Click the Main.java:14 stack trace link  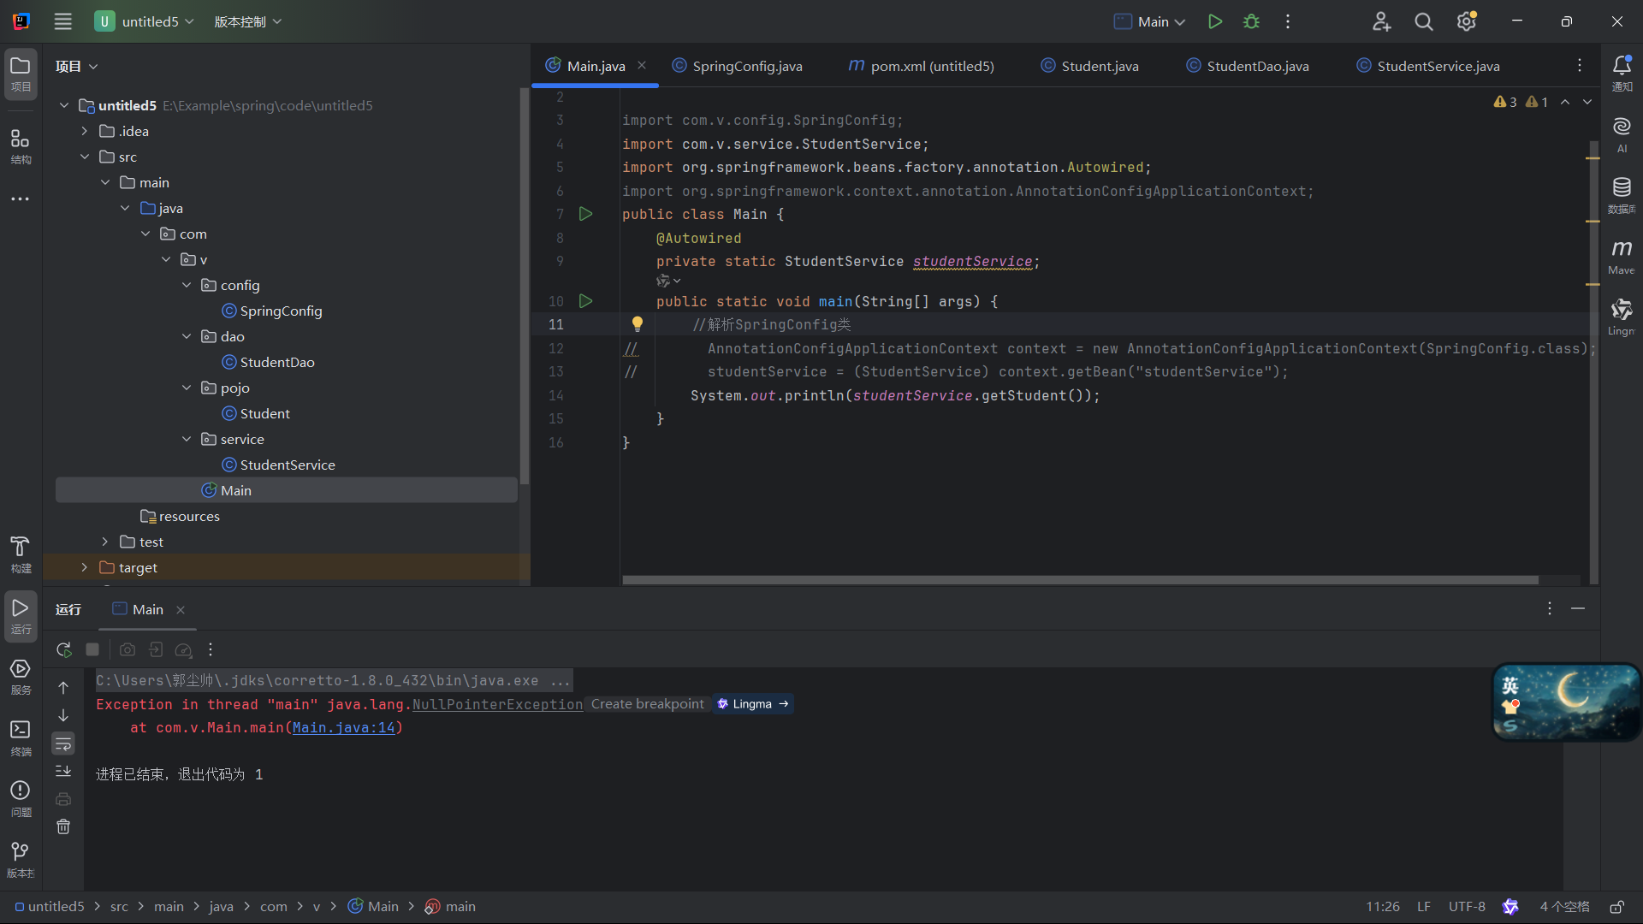(343, 727)
